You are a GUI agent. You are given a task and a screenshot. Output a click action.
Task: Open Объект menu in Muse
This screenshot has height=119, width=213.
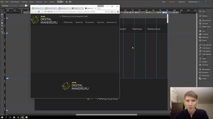click(32, 2)
